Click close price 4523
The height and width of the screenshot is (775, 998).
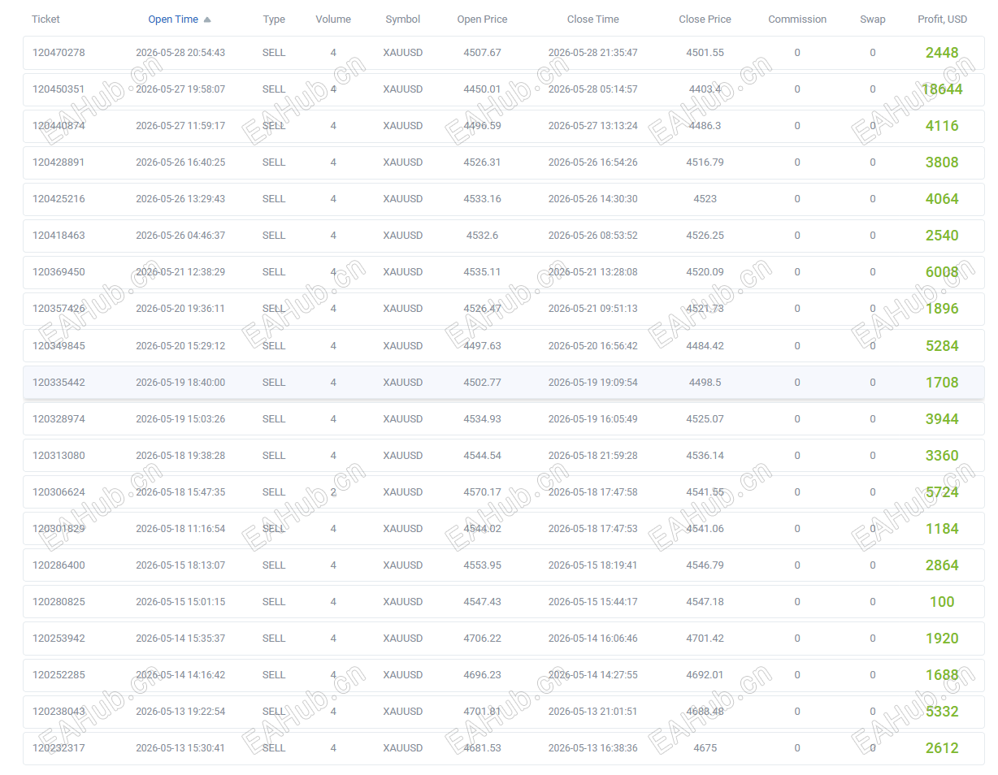(705, 199)
